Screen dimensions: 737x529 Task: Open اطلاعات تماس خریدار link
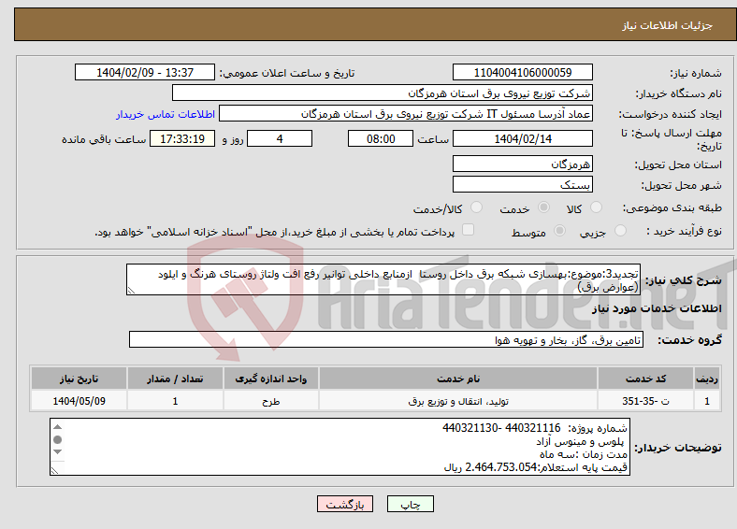coord(166,114)
